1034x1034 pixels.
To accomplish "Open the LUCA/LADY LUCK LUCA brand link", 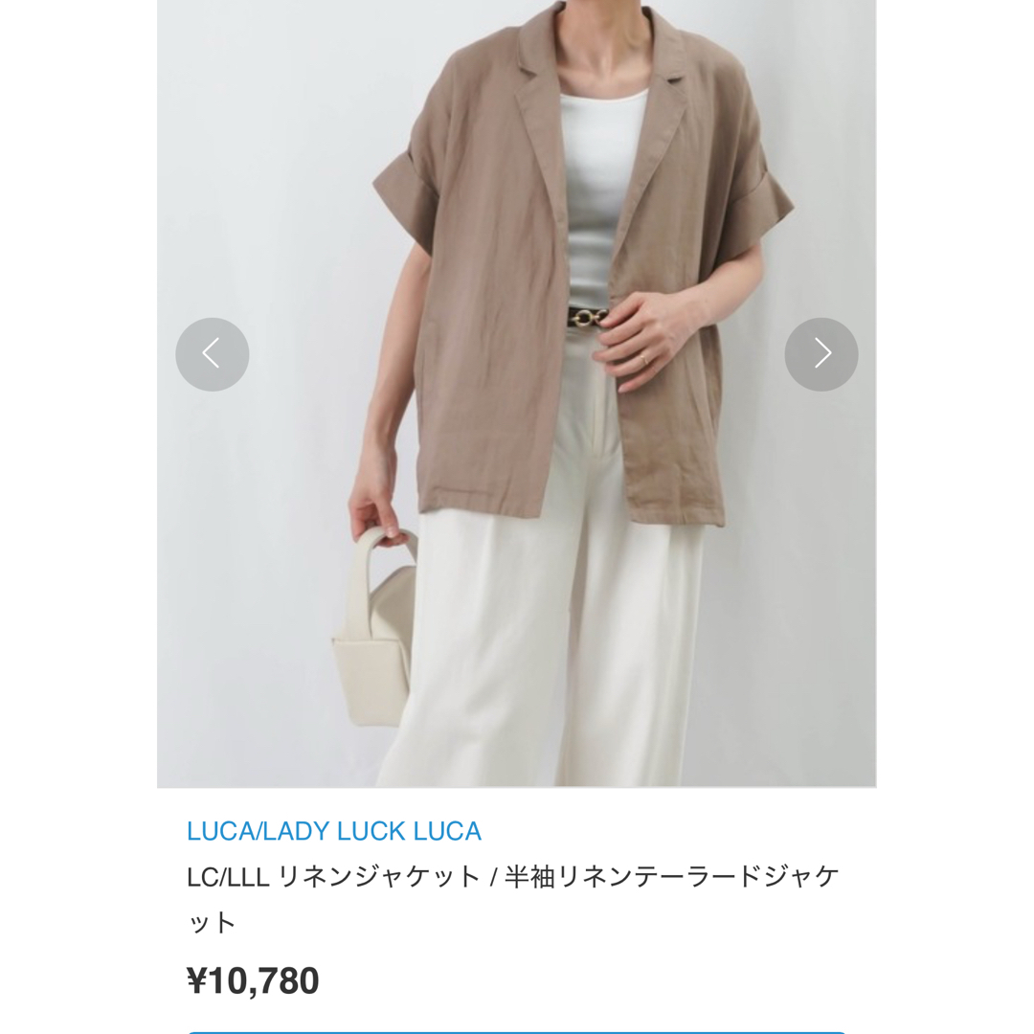I will click(x=334, y=831).
